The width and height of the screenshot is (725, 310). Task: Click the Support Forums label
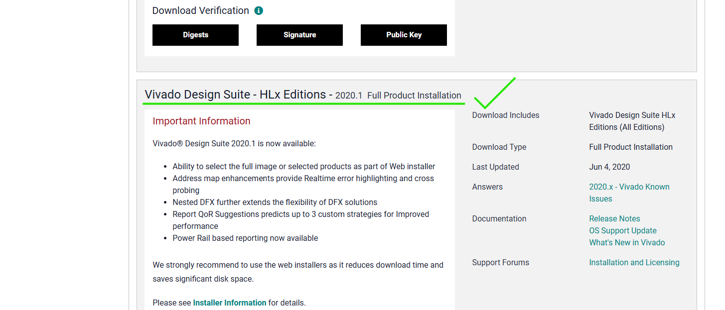500,262
